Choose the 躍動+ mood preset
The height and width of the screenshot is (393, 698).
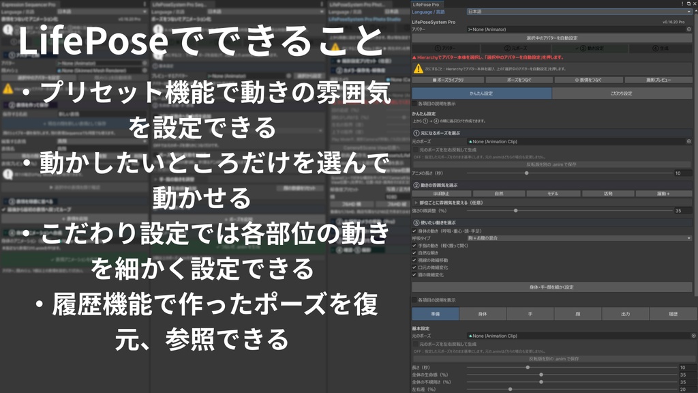[x=664, y=194]
